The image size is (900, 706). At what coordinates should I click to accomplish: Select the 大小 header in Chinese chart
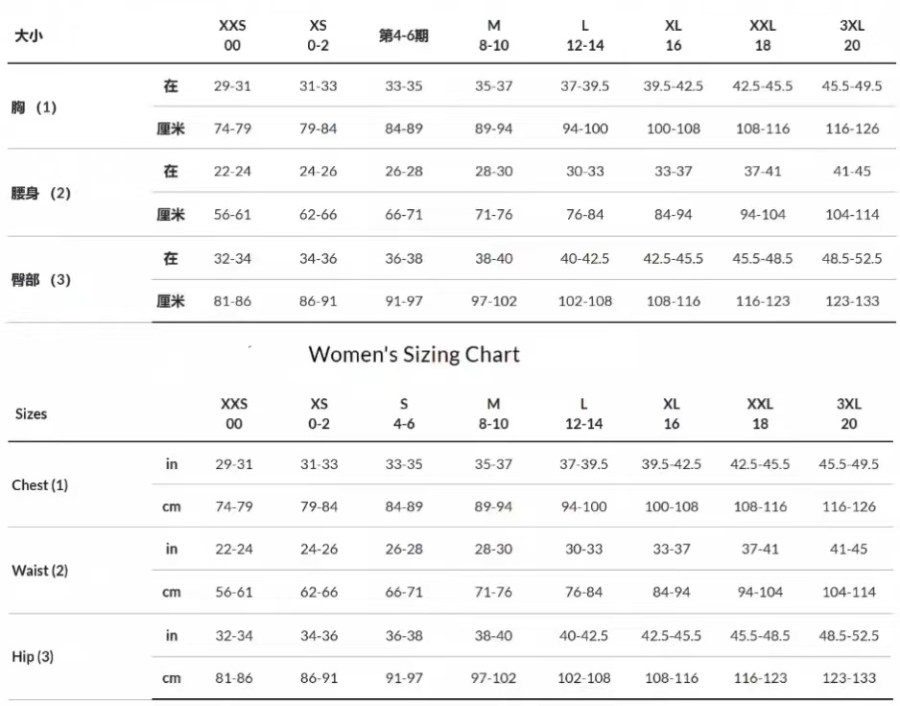click(29, 36)
